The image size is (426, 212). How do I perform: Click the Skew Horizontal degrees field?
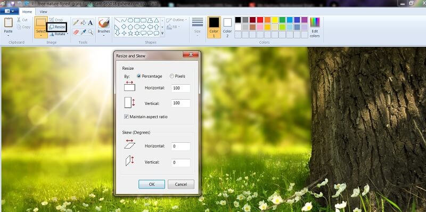click(181, 146)
